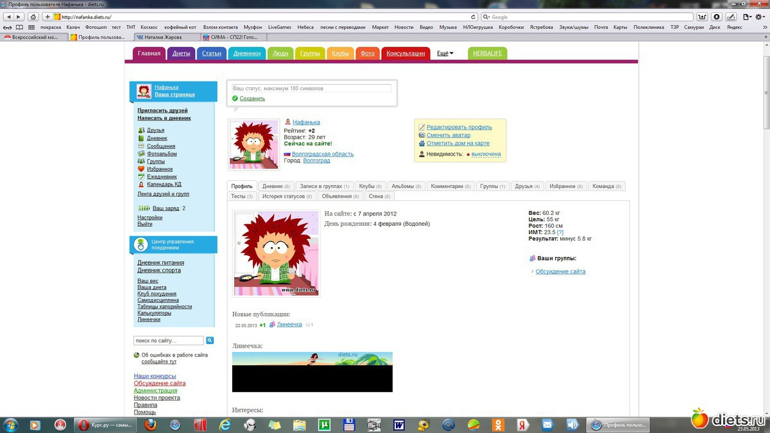Click the green checkmark next to Сохранить
Image resolution: width=770 pixels, height=433 pixels.
pyautogui.click(x=235, y=99)
